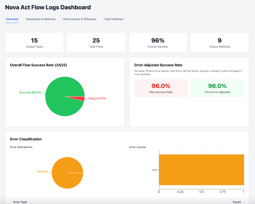Click the Raw Success Rate box

161,88
